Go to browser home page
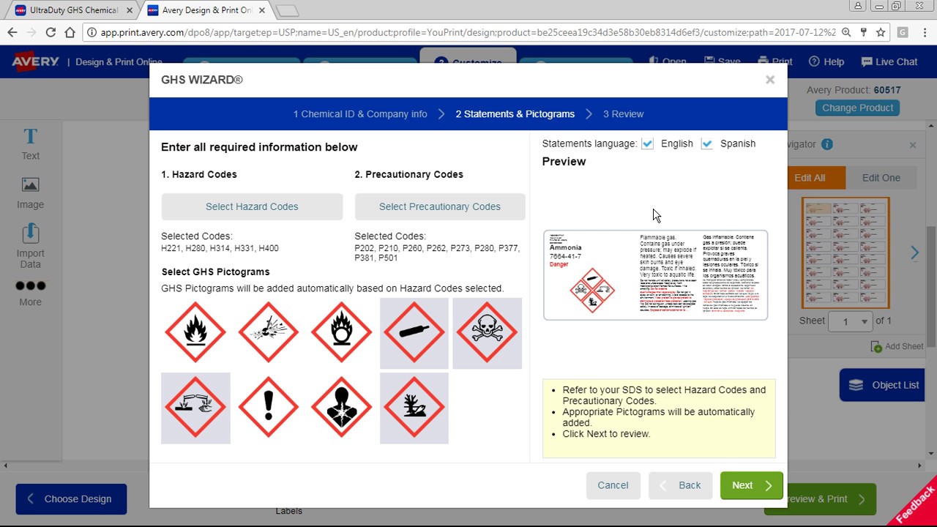 pos(70,32)
